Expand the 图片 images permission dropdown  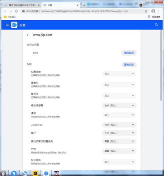tap(119, 133)
